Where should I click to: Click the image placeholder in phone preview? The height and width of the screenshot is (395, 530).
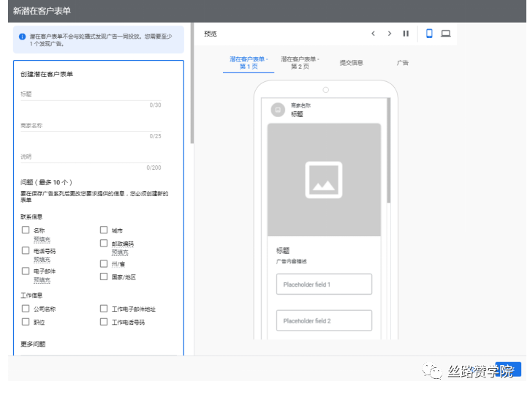tap(324, 179)
